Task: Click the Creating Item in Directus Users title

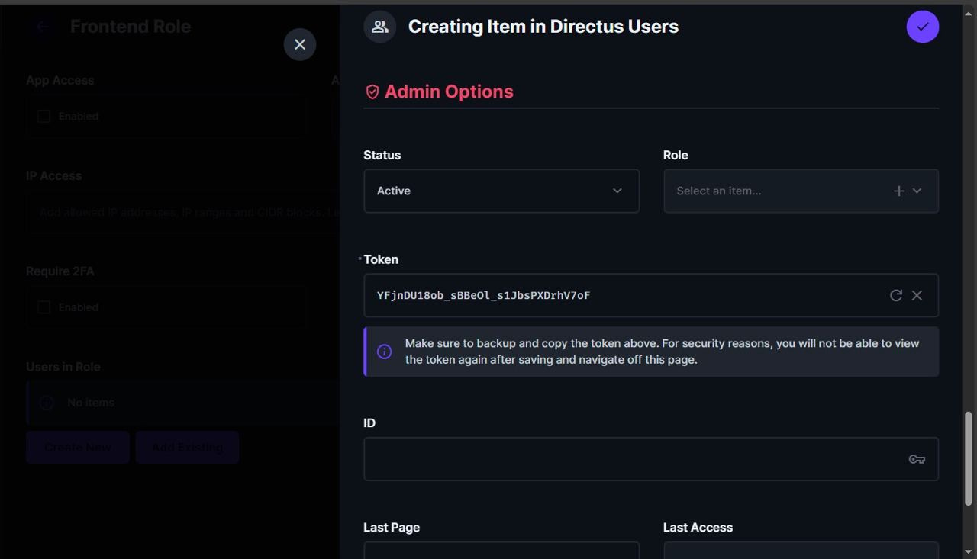Action: pos(543,26)
